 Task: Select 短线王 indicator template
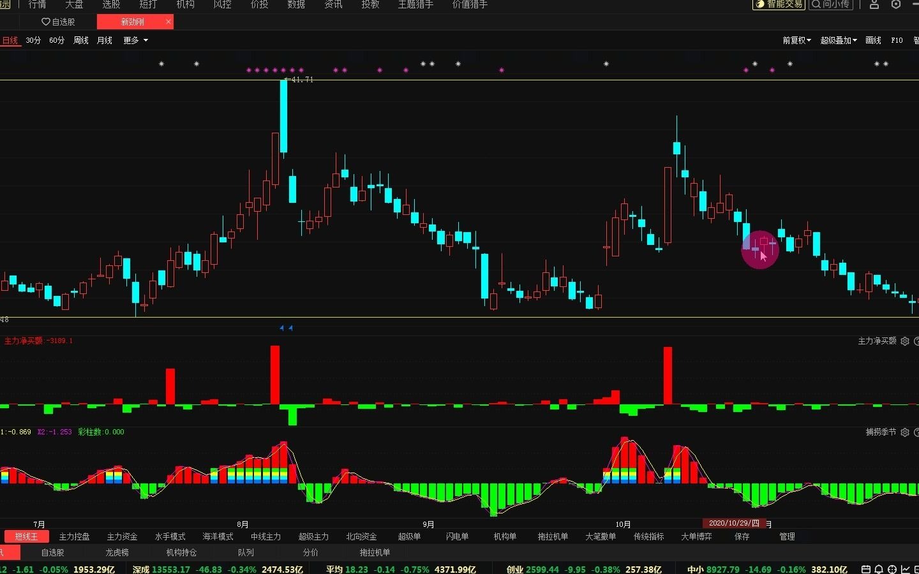(x=27, y=536)
